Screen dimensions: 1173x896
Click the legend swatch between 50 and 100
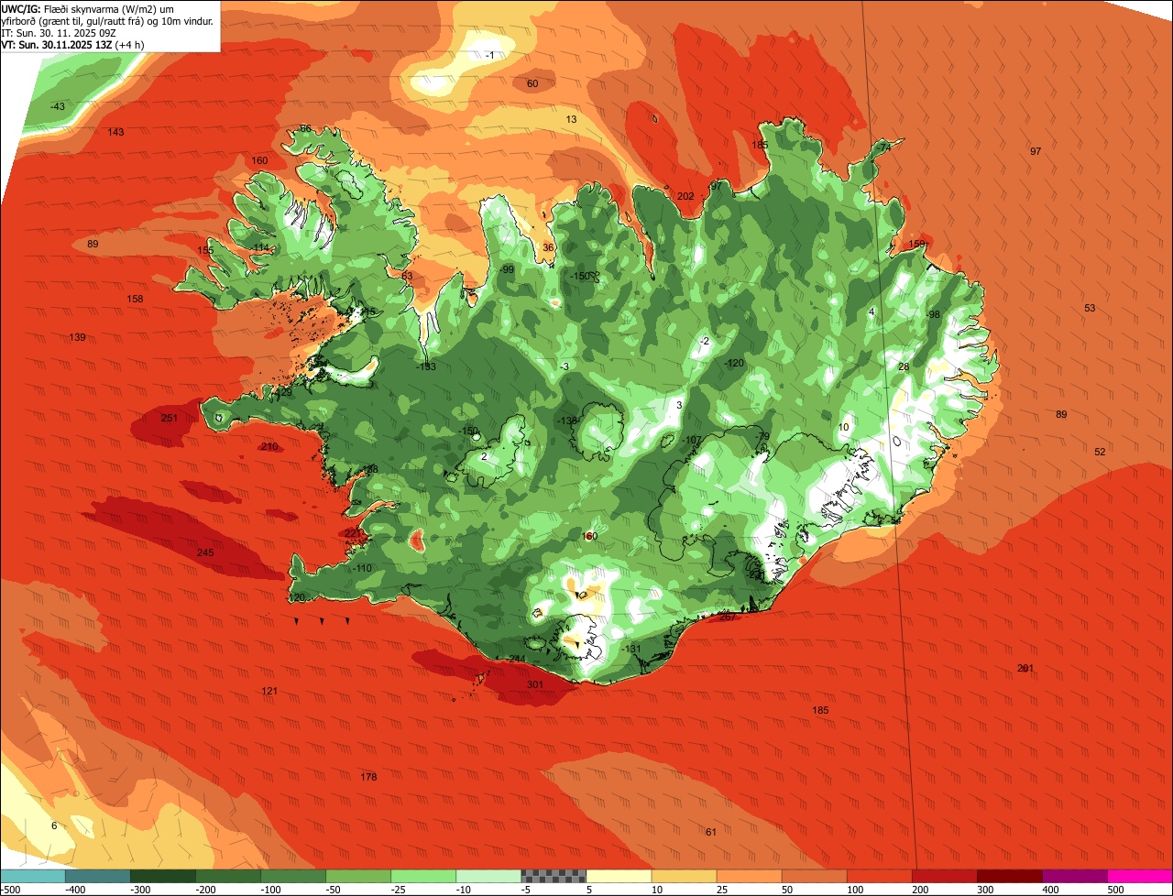[814, 876]
